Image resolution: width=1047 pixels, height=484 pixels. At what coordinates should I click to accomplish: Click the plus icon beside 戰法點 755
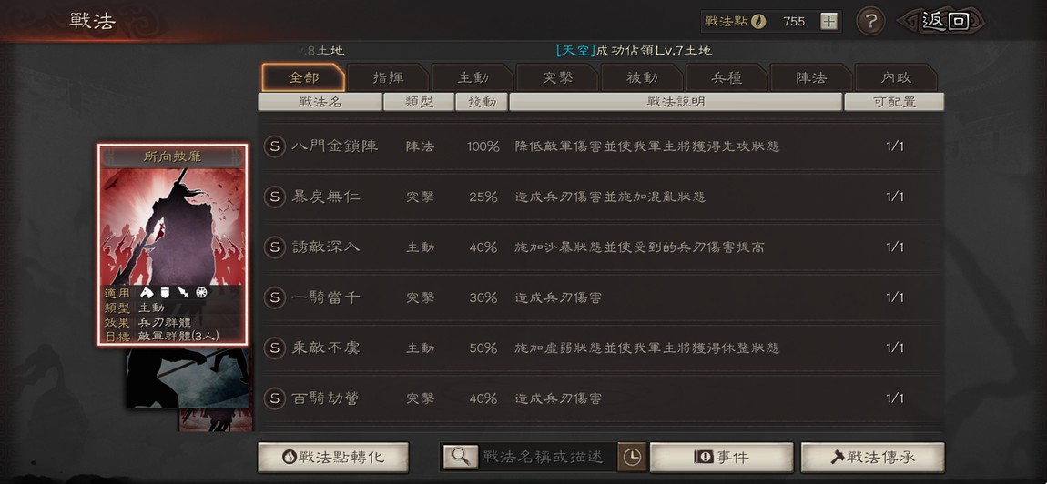point(828,21)
